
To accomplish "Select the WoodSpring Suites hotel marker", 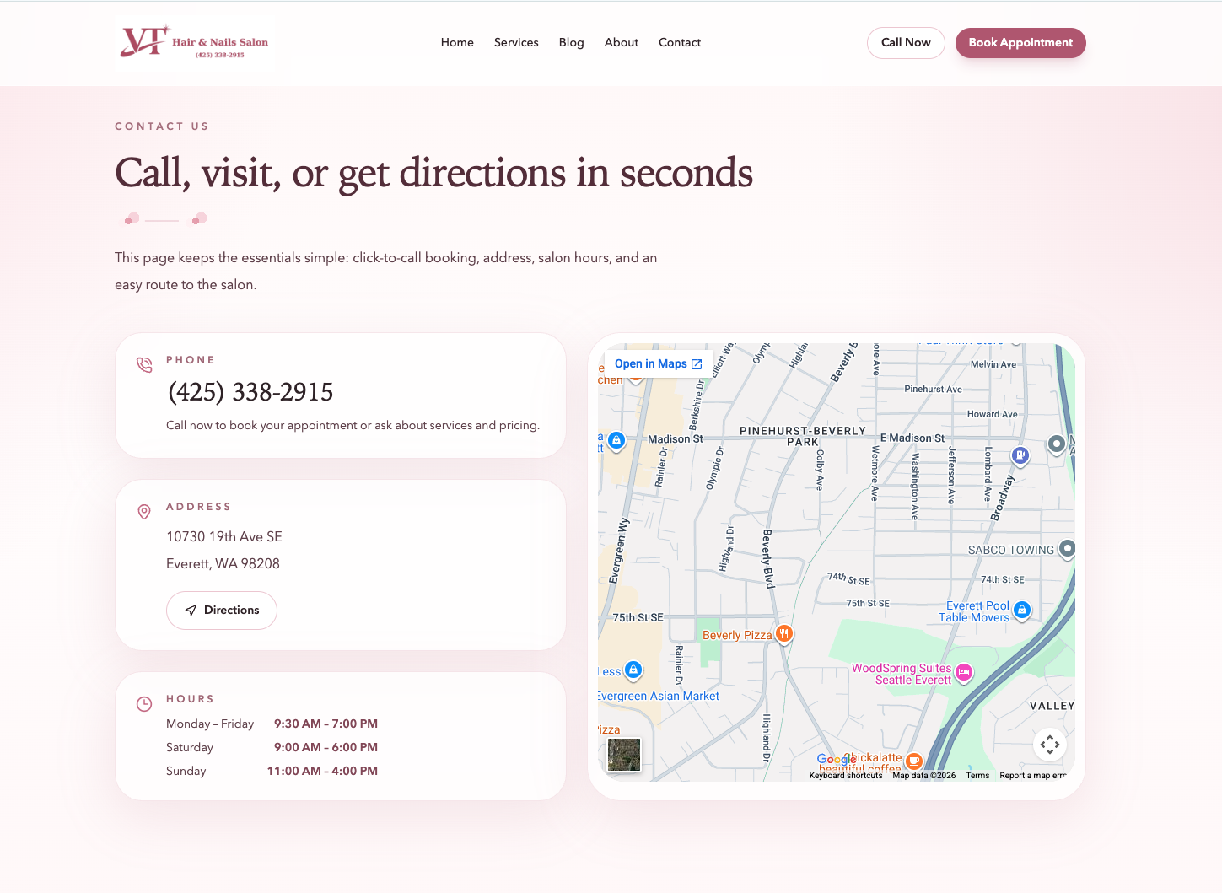I will (x=964, y=672).
